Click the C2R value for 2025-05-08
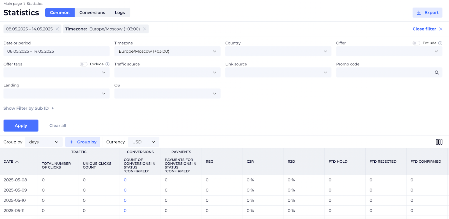The height and width of the screenshot is (219, 449). coord(250,180)
